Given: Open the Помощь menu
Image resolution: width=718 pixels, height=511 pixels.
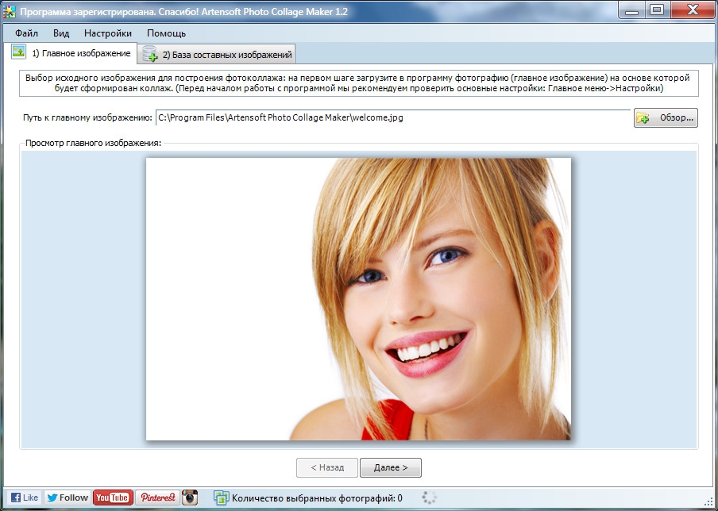Looking at the screenshot, I should 166,33.
